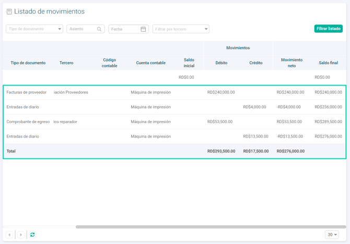350x244 pixels.
Task: Open the page size dropdown showing 30
Action: click(332, 235)
